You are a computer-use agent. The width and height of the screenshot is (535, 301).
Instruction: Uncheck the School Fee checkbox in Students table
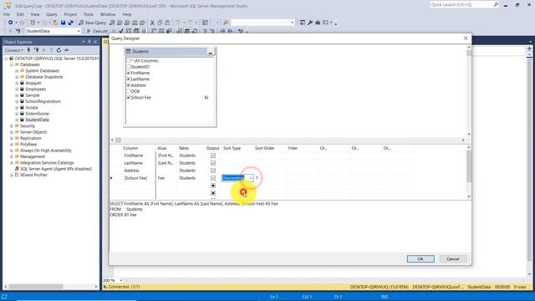129,97
